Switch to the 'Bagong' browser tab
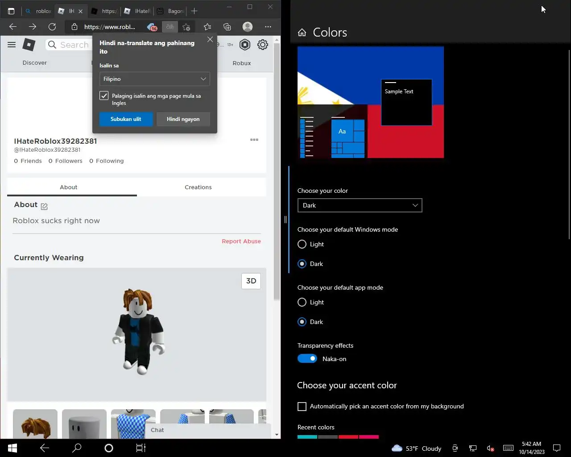Image resolution: width=571 pixels, height=457 pixels. [170, 11]
